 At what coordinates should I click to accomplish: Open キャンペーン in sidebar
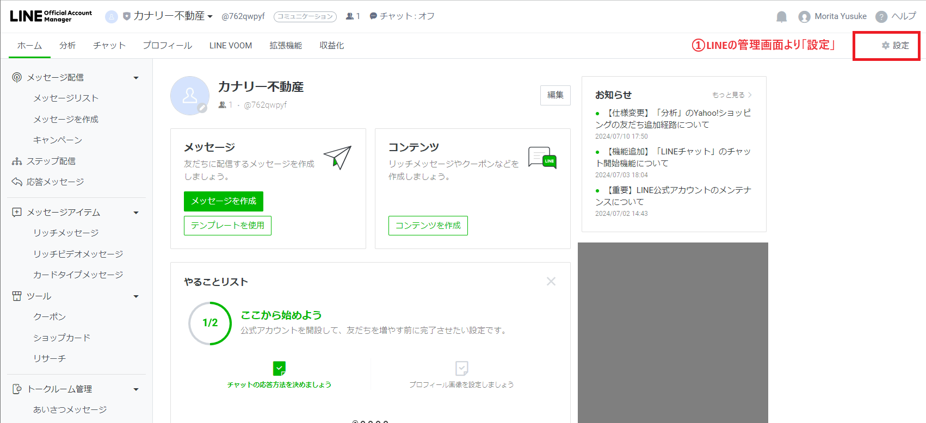[x=58, y=140]
